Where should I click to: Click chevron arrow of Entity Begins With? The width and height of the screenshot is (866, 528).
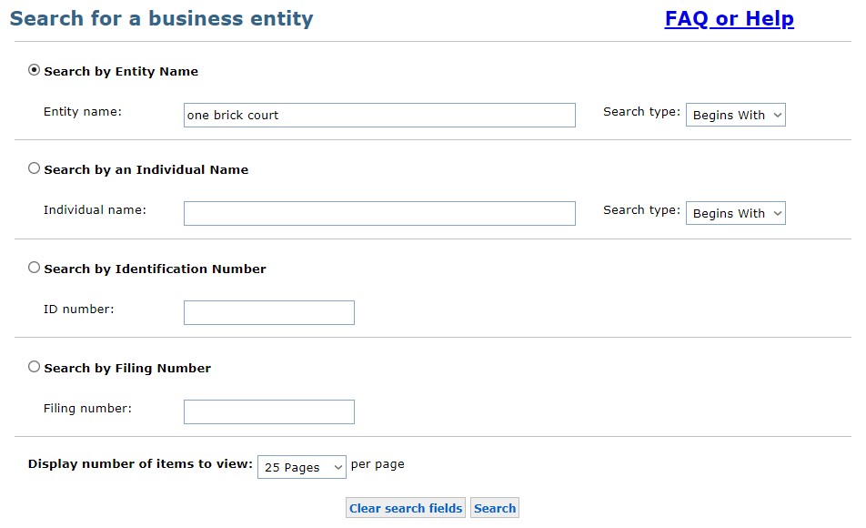click(x=778, y=116)
